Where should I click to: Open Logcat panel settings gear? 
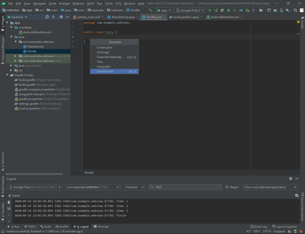click(291, 179)
